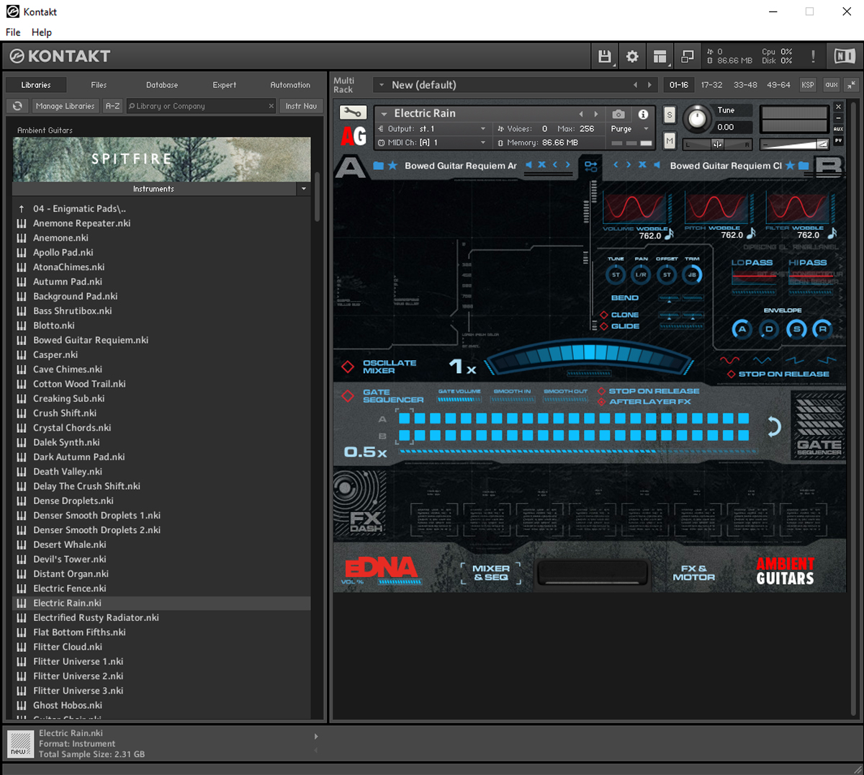Favorite sound B with the star icon
Viewport: 864px width, 775px height.
pos(790,166)
